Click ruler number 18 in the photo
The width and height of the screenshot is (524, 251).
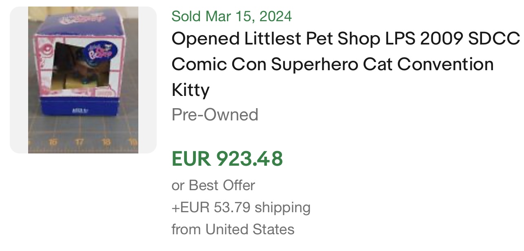tap(106, 142)
